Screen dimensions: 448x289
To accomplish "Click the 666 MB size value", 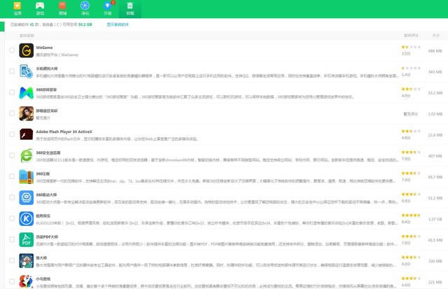I will [x=435, y=51].
